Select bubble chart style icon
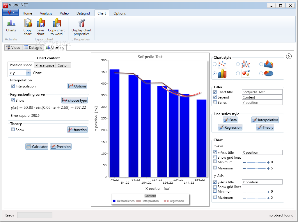 click(245, 74)
